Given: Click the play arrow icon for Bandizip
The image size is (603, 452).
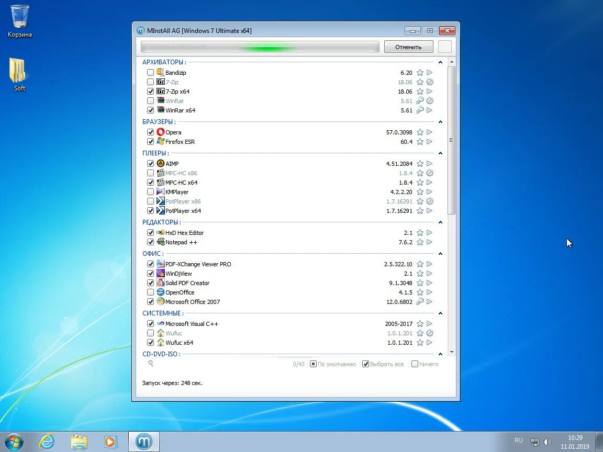Looking at the screenshot, I should [430, 73].
